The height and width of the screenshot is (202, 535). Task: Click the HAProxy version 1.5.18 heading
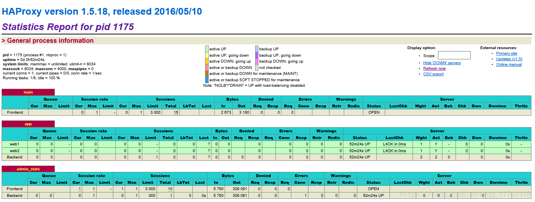102,11
